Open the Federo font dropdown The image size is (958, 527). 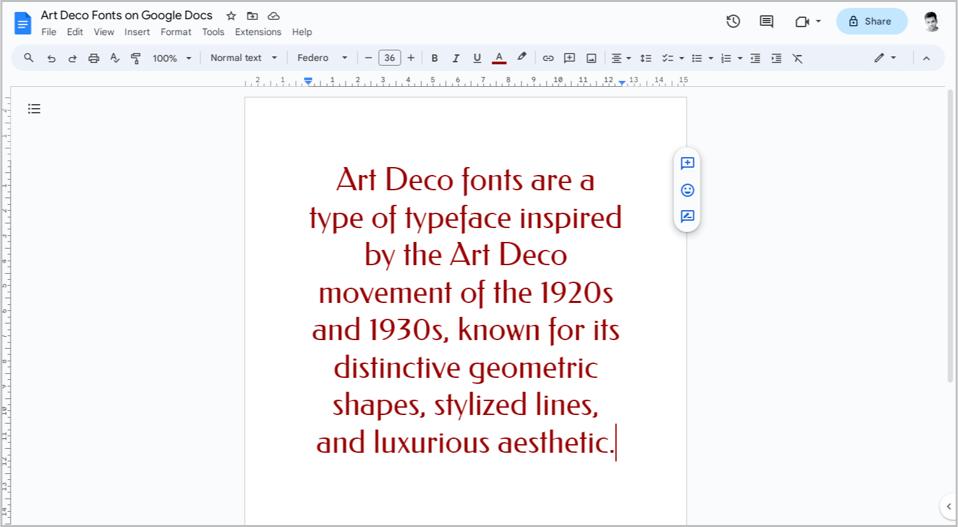pos(323,58)
